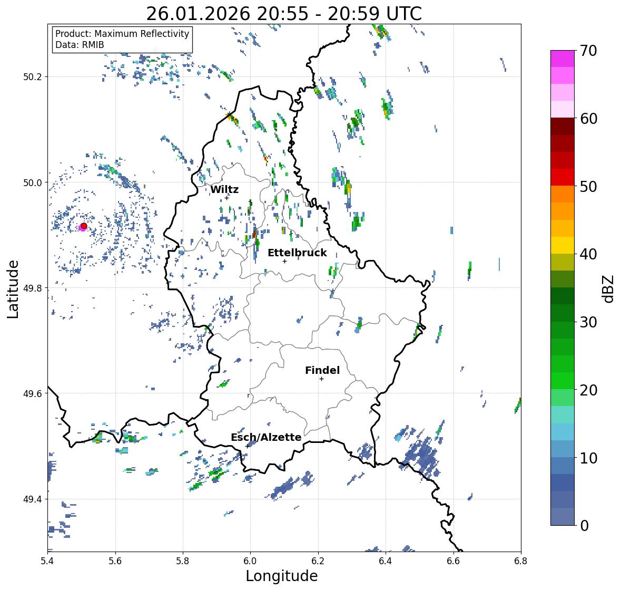
Task: Click the cross marker below Findel
Action: click(322, 379)
